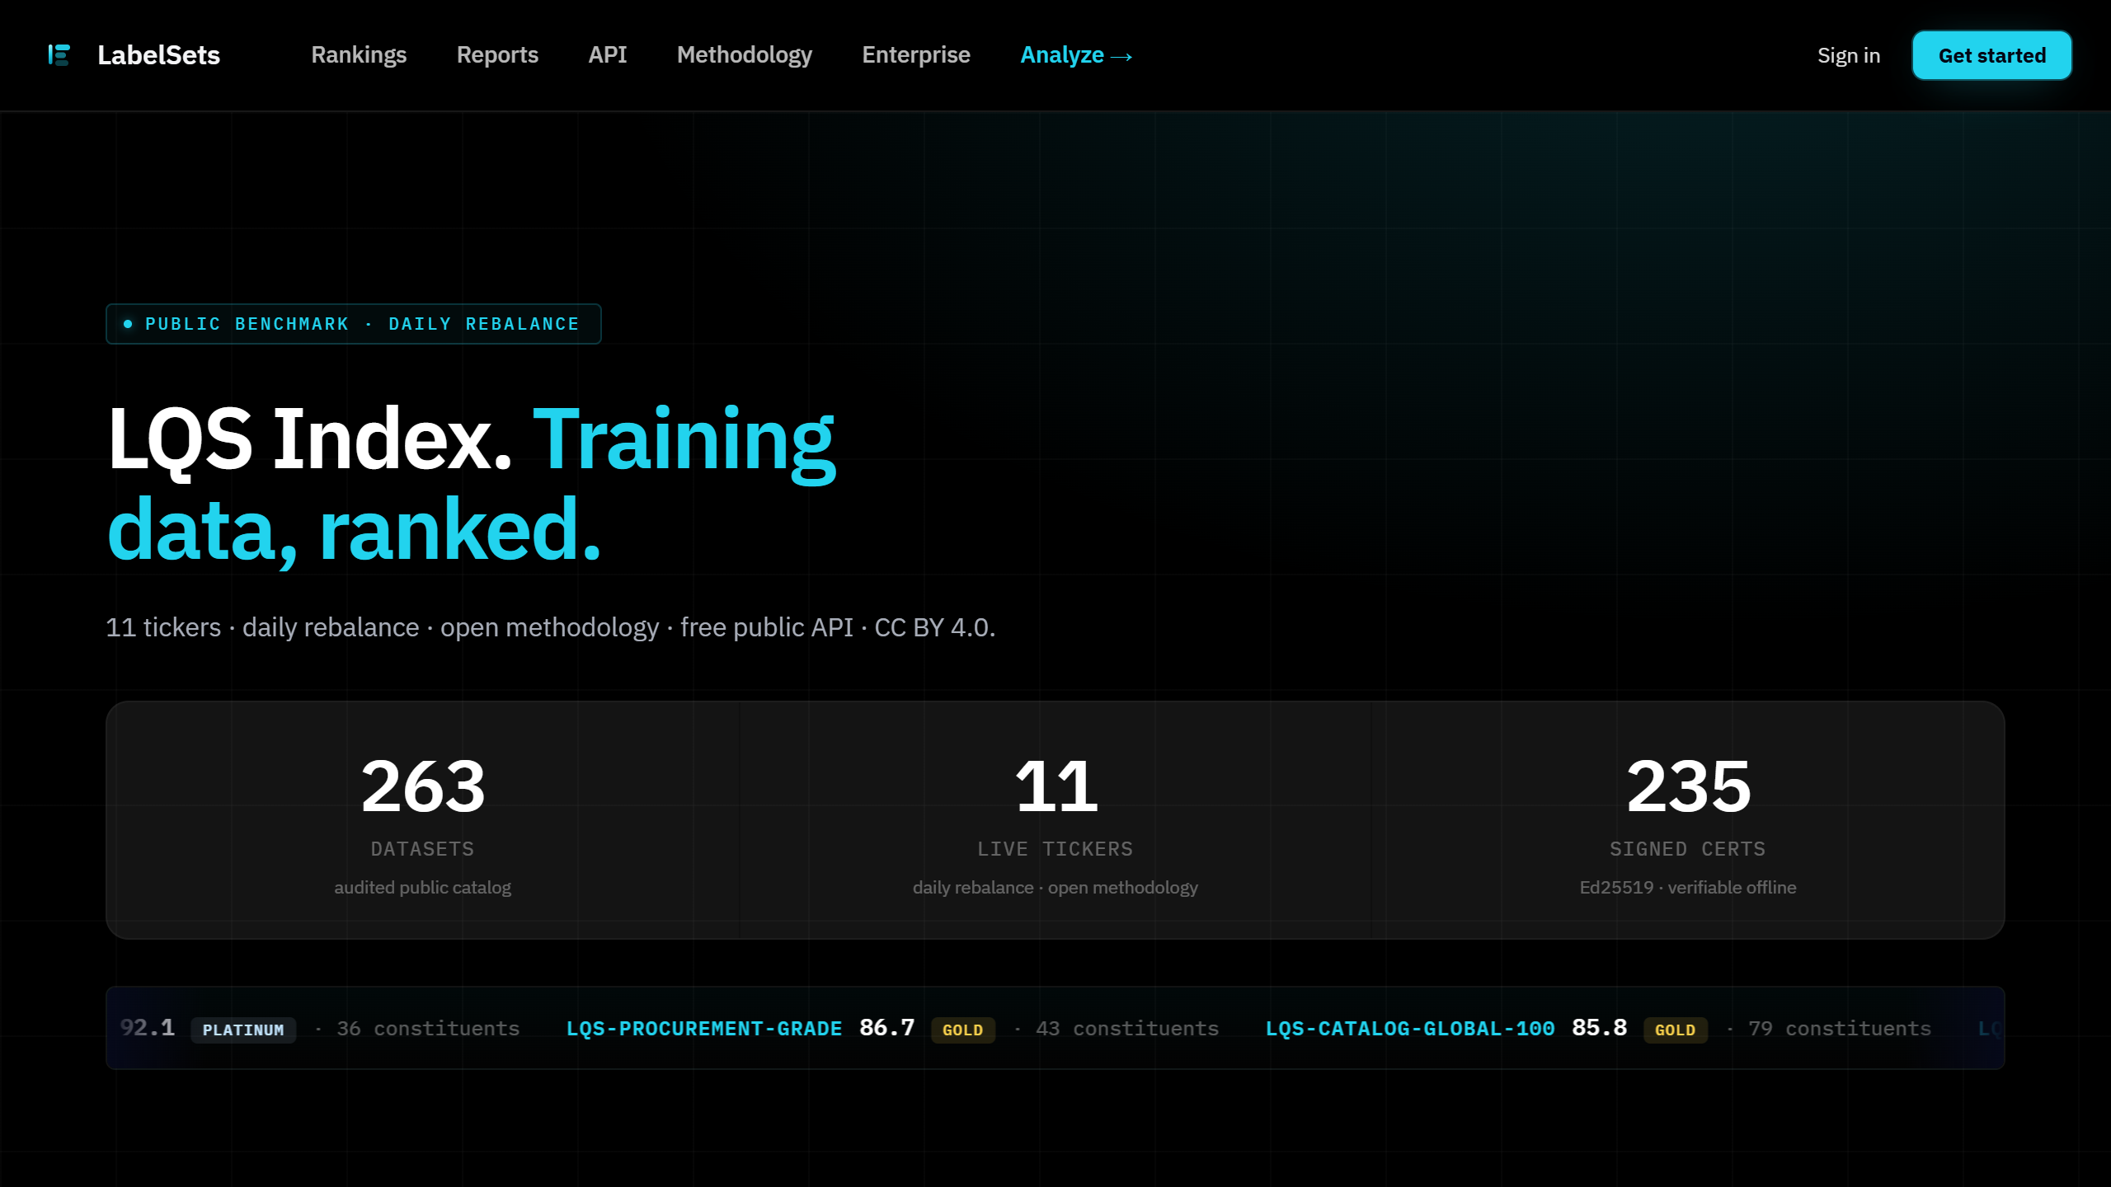Click '79 constituents' in the ticker
The image size is (2111, 1187).
click(x=1840, y=1029)
